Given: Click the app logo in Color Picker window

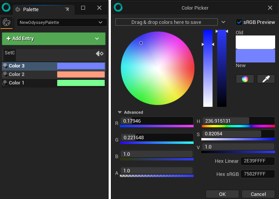Looking at the screenshot, I should tap(118, 8).
